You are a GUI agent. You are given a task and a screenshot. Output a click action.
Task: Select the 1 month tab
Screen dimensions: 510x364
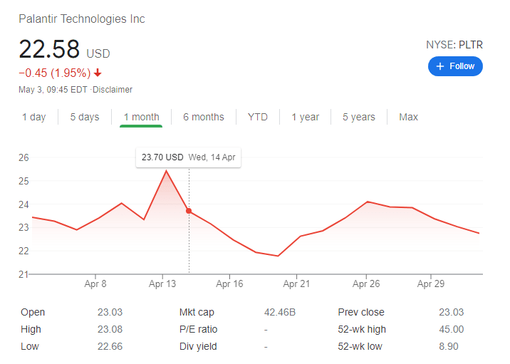click(141, 117)
